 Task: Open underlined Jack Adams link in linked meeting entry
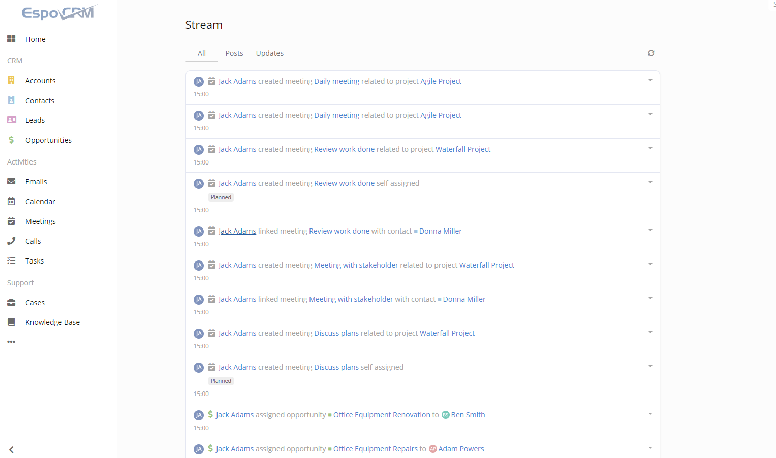[237, 231]
